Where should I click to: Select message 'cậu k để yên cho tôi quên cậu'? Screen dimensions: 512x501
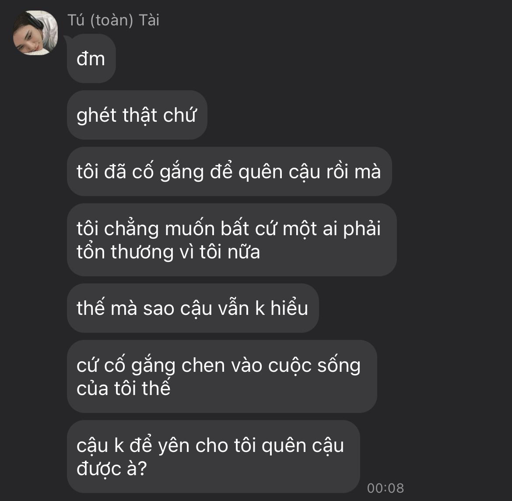coord(214,457)
